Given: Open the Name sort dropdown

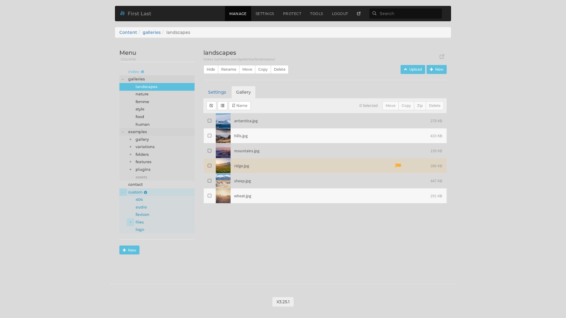Looking at the screenshot, I should tap(240, 106).
